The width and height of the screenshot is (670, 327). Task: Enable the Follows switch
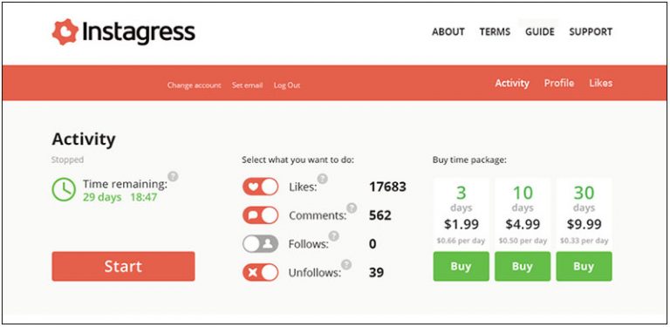pyautogui.click(x=260, y=244)
